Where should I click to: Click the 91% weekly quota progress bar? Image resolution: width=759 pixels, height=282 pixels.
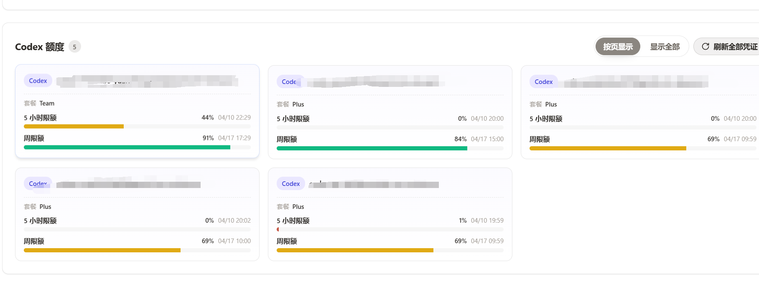(x=137, y=147)
